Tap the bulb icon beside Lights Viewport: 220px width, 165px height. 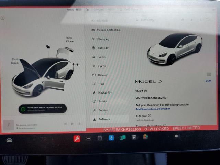pyautogui.click(x=94, y=66)
